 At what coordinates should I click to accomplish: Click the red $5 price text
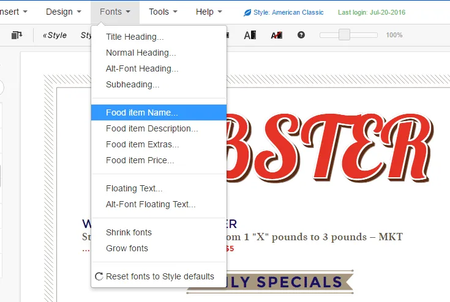pyautogui.click(x=230, y=249)
